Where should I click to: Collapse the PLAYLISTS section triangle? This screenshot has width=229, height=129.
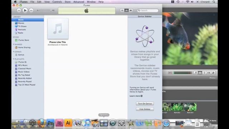tap(14, 59)
